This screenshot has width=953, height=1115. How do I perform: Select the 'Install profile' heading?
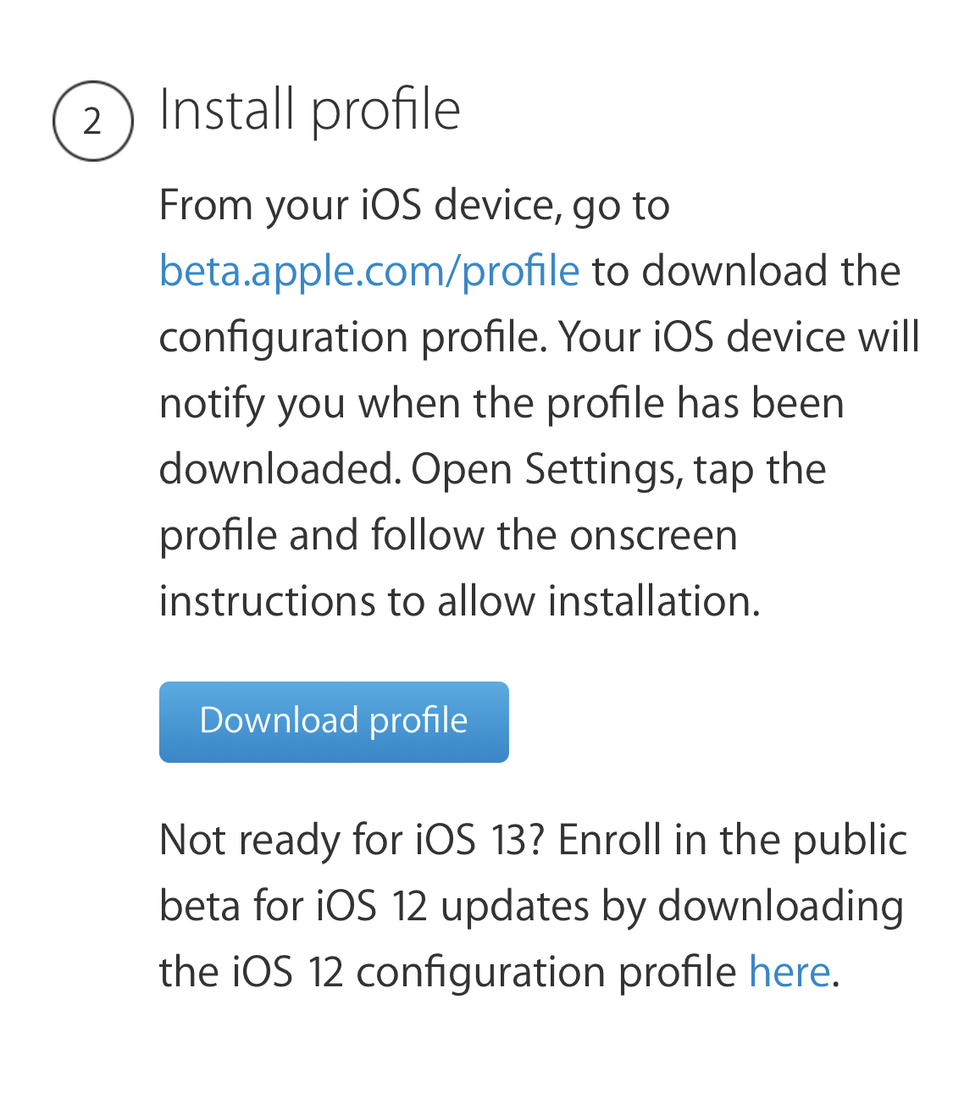(x=310, y=111)
